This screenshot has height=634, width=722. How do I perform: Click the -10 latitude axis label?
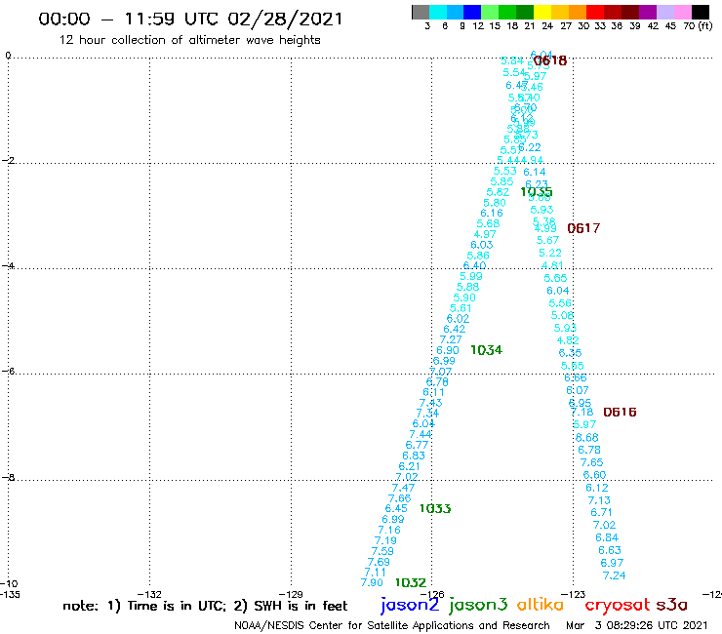click(9, 584)
